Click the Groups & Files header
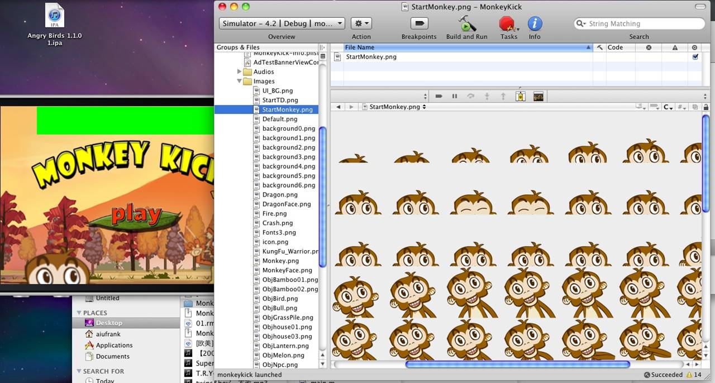715x383 pixels. pyautogui.click(x=266, y=47)
